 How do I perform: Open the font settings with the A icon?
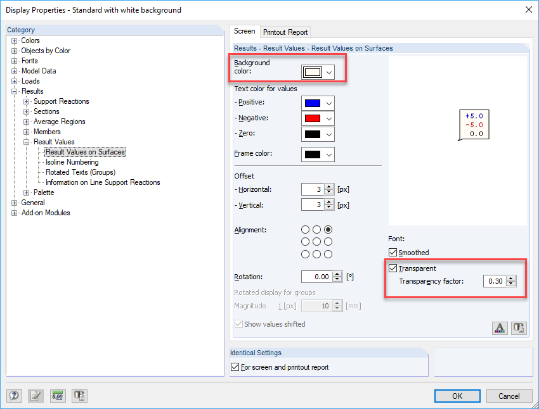tap(500, 327)
